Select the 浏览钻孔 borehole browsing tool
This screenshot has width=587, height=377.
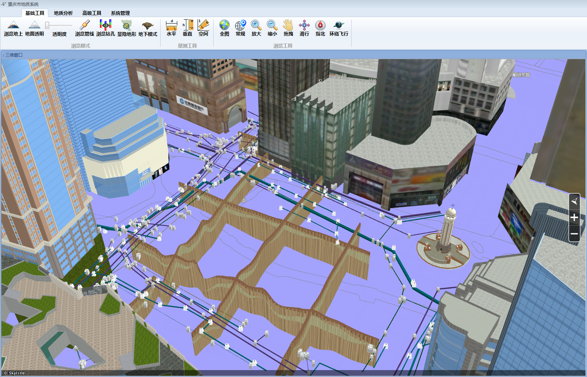click(x=106, y=28)
